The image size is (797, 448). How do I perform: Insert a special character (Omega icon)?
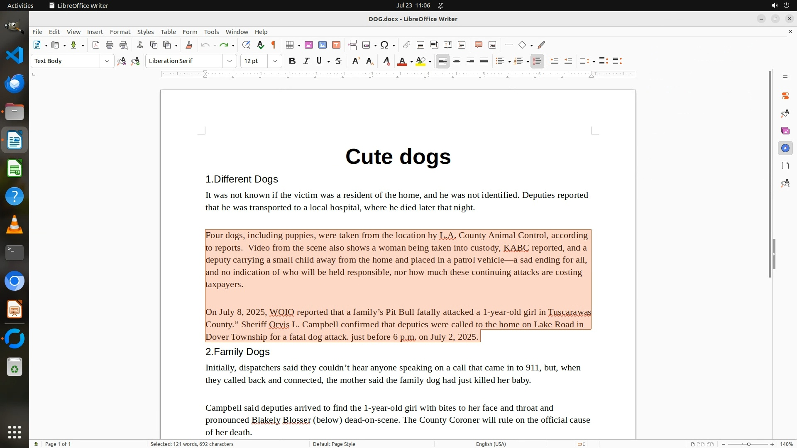click(x=384, y=45)
